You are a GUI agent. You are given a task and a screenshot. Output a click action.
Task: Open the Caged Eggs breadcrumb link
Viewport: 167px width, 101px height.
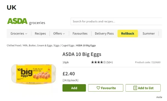(x=68, y=46)
